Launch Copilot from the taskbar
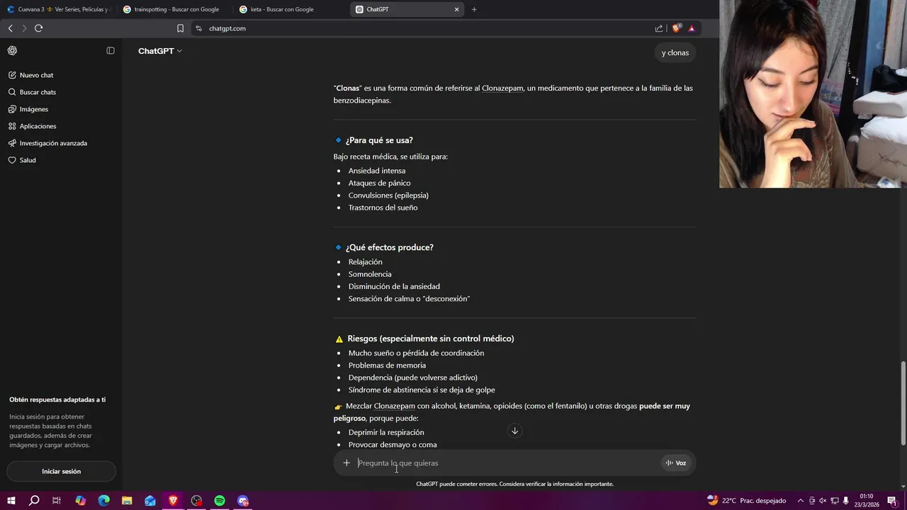This screenshot has height=510, width=907. point(80,501)
